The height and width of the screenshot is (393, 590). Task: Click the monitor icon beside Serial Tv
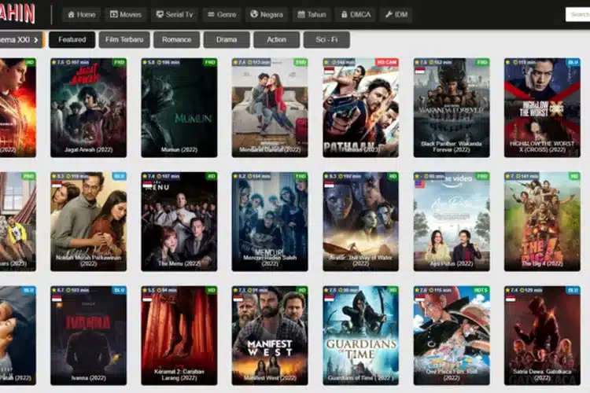[160, 14]
